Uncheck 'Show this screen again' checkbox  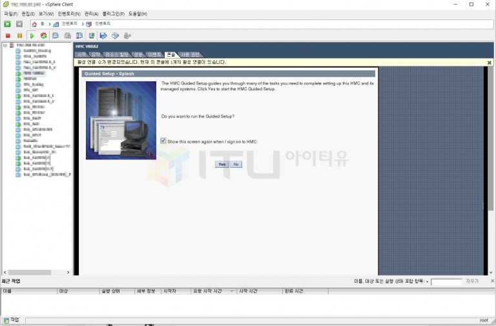coord(163,141)
